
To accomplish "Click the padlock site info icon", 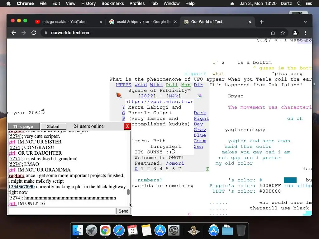I will [x=46, y=33].
